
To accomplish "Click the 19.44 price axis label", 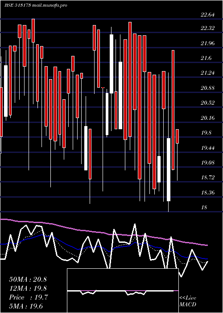I will pos(208,148).
